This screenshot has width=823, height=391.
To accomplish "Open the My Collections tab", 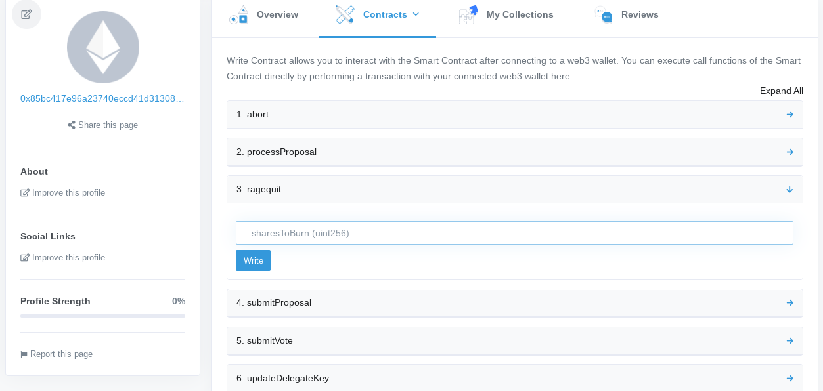I will tap(520, 14).
